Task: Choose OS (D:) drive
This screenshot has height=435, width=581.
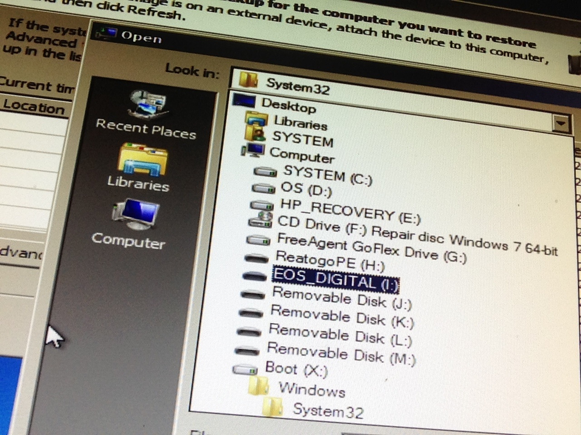Action: (306, 189)
